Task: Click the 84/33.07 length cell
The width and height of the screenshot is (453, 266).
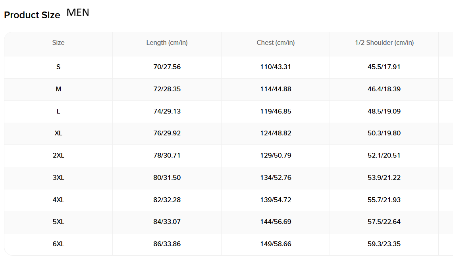Action: [x=167, y=222]
